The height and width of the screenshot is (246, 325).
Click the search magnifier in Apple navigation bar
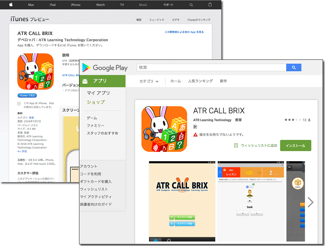click(x=191, y=5)
